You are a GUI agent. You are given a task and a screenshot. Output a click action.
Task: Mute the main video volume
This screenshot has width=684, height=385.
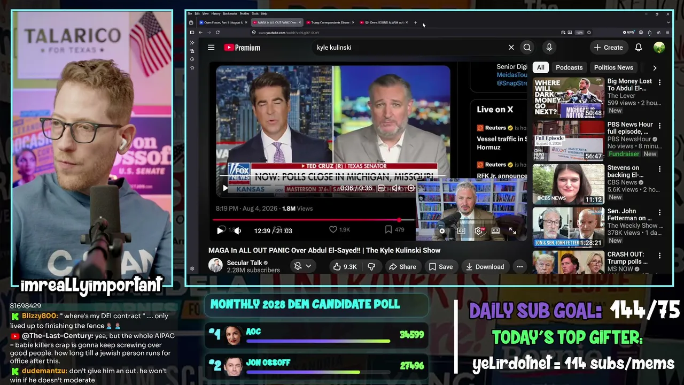pyautogui.click(x=238, y=230)
